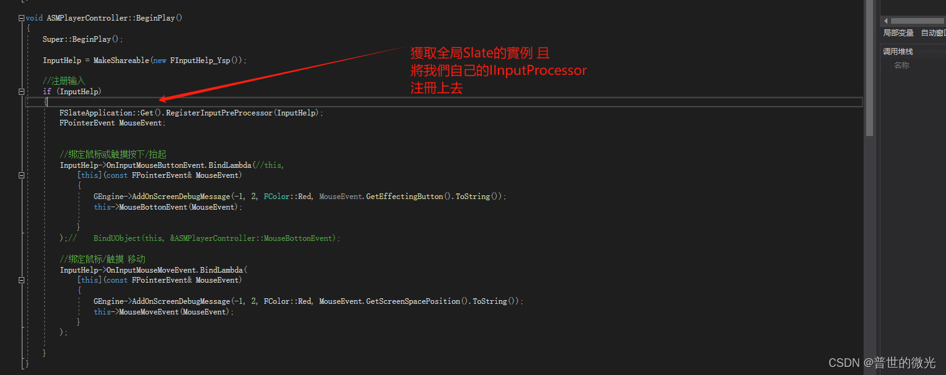The image size is (946, 375).
Task: Click the CSDN @普世的微光 watermark link
Action: tap(882, 362)
